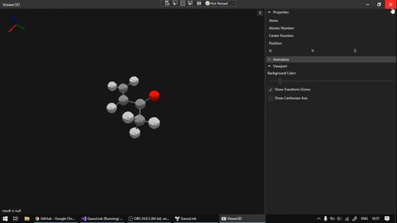Screen dimensions: 397x223
Task: Switch to GitHub - Google Chrome taskbar item
Action: click(55, 219)
